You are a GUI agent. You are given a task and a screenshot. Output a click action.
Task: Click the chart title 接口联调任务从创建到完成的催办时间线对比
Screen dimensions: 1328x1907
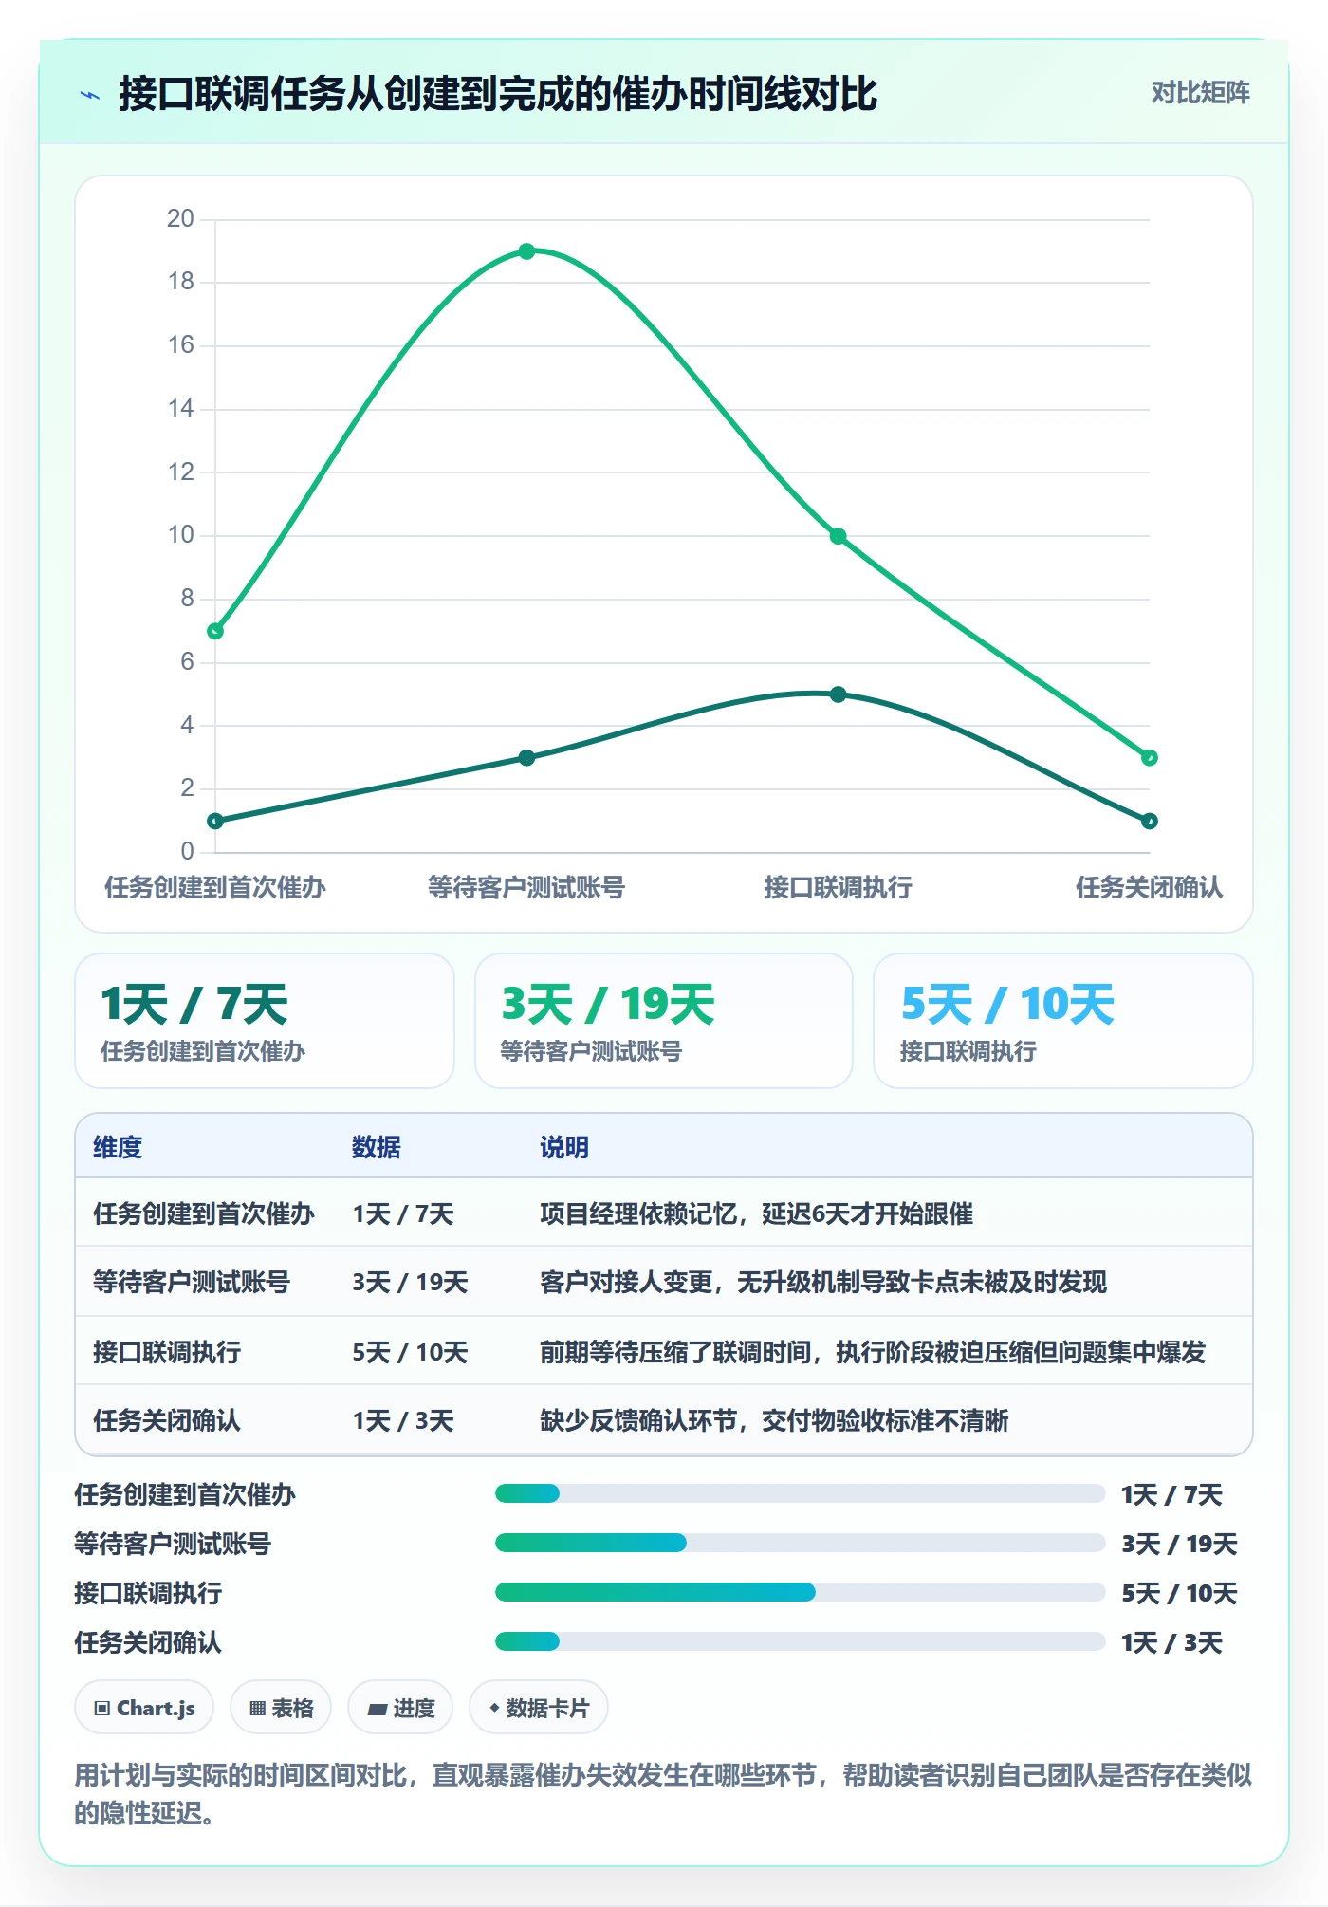click(x=498, y=95)
